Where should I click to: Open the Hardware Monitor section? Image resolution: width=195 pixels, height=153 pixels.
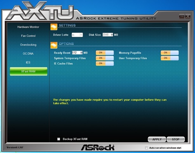pos(28,27)
